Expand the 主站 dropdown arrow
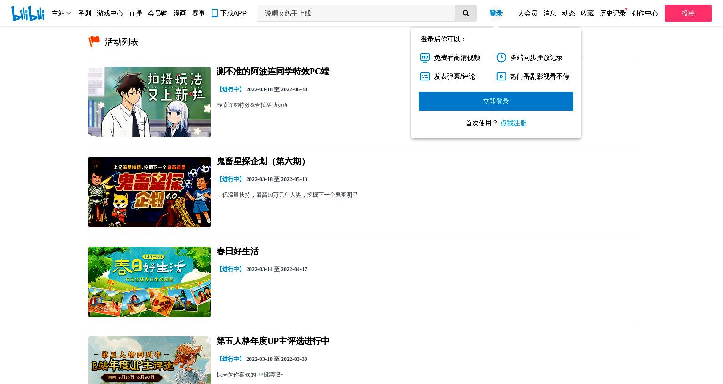 click(69, 13)
